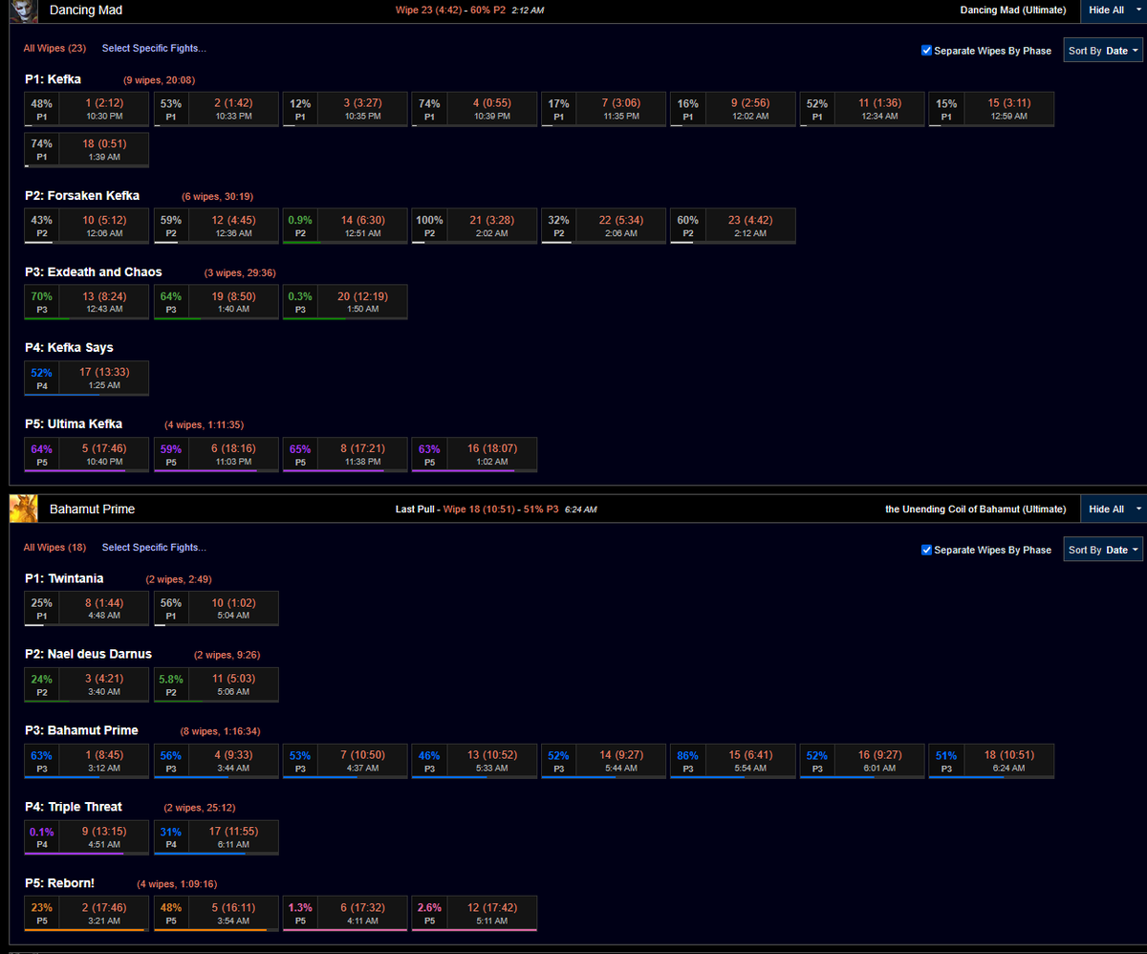Open Ultima Kefka wipe 5 (17:46)
Image resolution: width=1147 pixels, height=954 pixels.
tap(87, 455)
